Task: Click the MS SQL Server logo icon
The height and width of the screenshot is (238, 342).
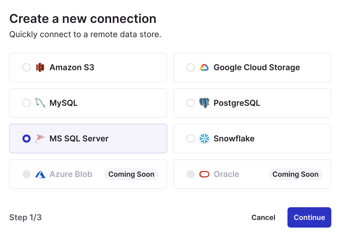Action: (x=40, y=139)
